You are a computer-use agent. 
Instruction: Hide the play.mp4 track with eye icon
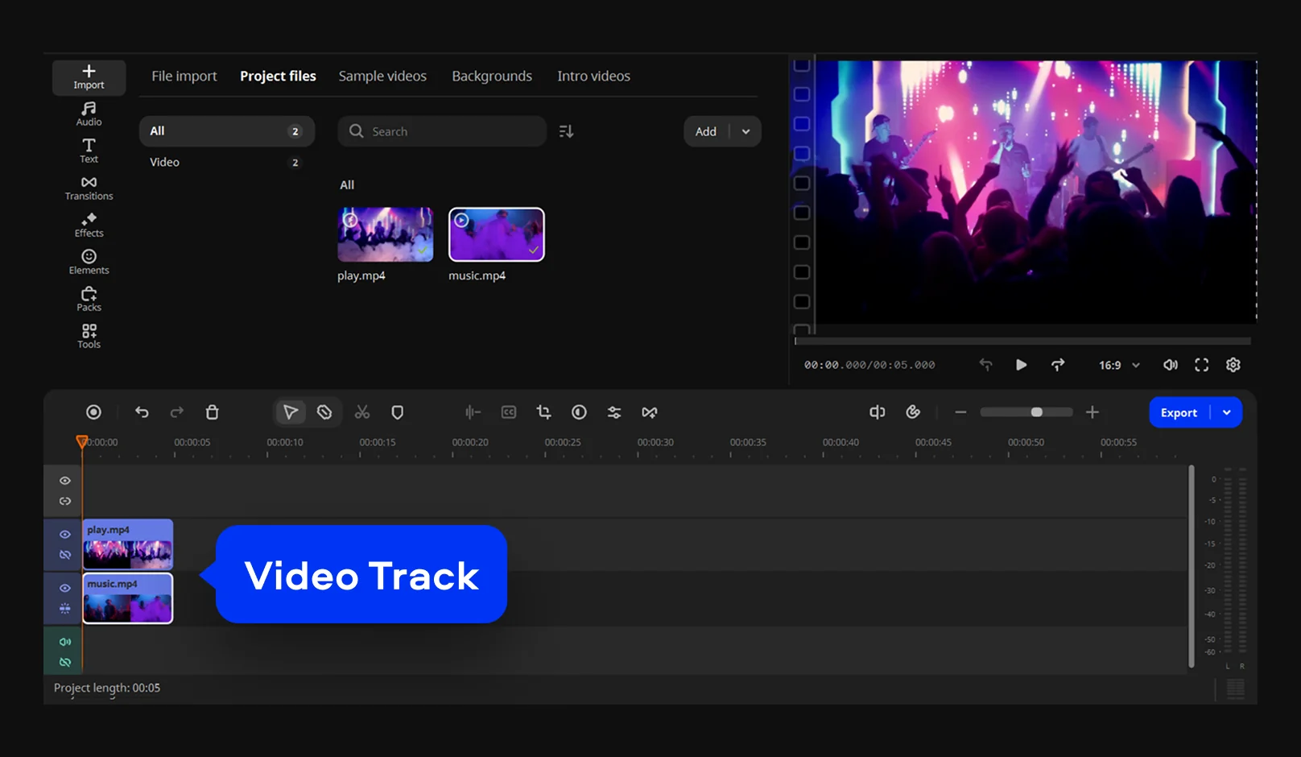click(65, 534)
